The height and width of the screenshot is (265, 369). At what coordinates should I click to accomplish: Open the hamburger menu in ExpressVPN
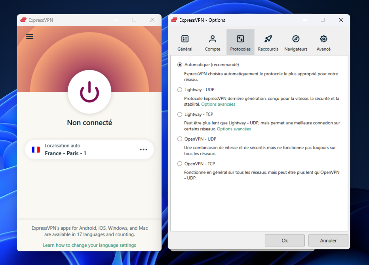point(30,37)
